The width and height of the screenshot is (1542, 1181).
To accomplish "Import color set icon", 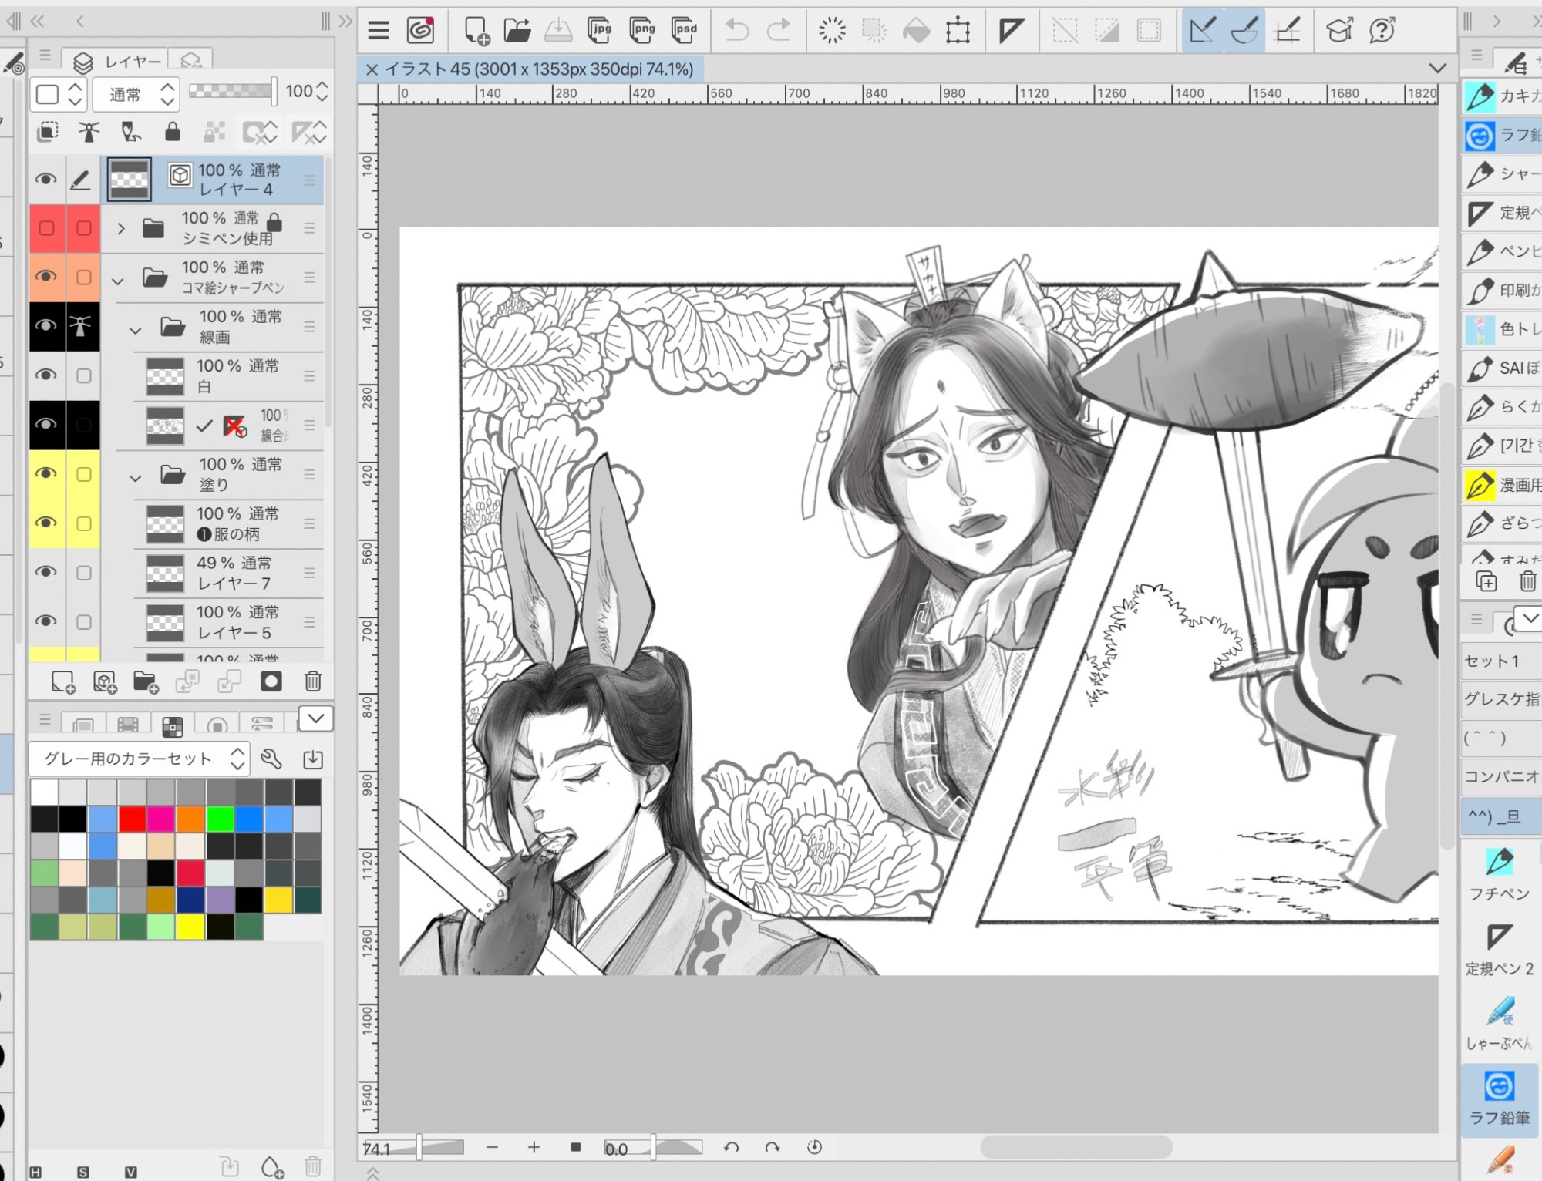I will pos(313,759).
